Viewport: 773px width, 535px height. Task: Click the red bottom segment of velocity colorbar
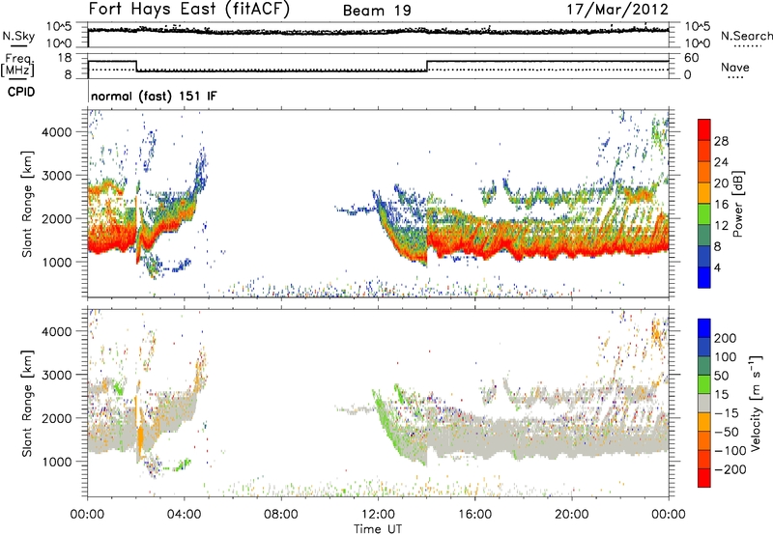click(x=704, y=478)
